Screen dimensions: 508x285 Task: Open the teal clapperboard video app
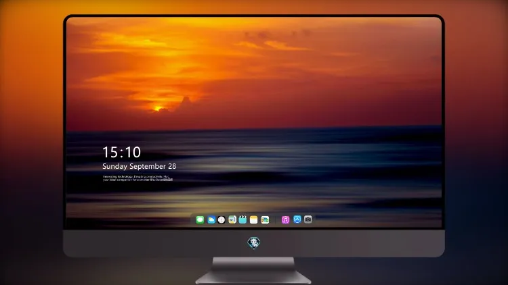pos(242,219)
